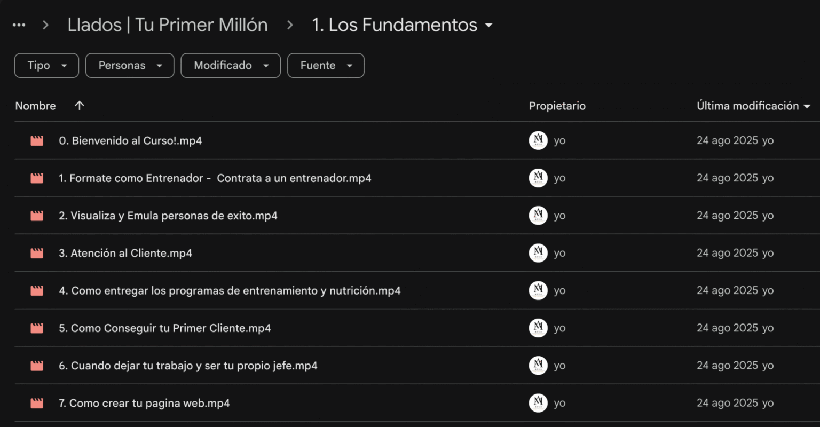Sort files by the Nombre column header
The width and height of the screenshot is (820, 427).
coord(35,106)
